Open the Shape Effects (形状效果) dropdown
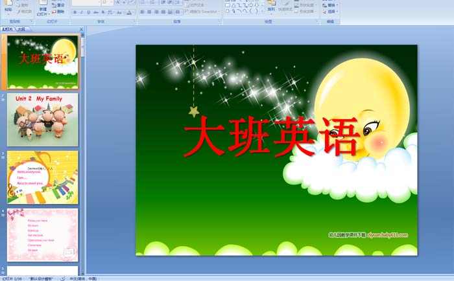Screen dimensions: 454x281 tap(305, 11)
